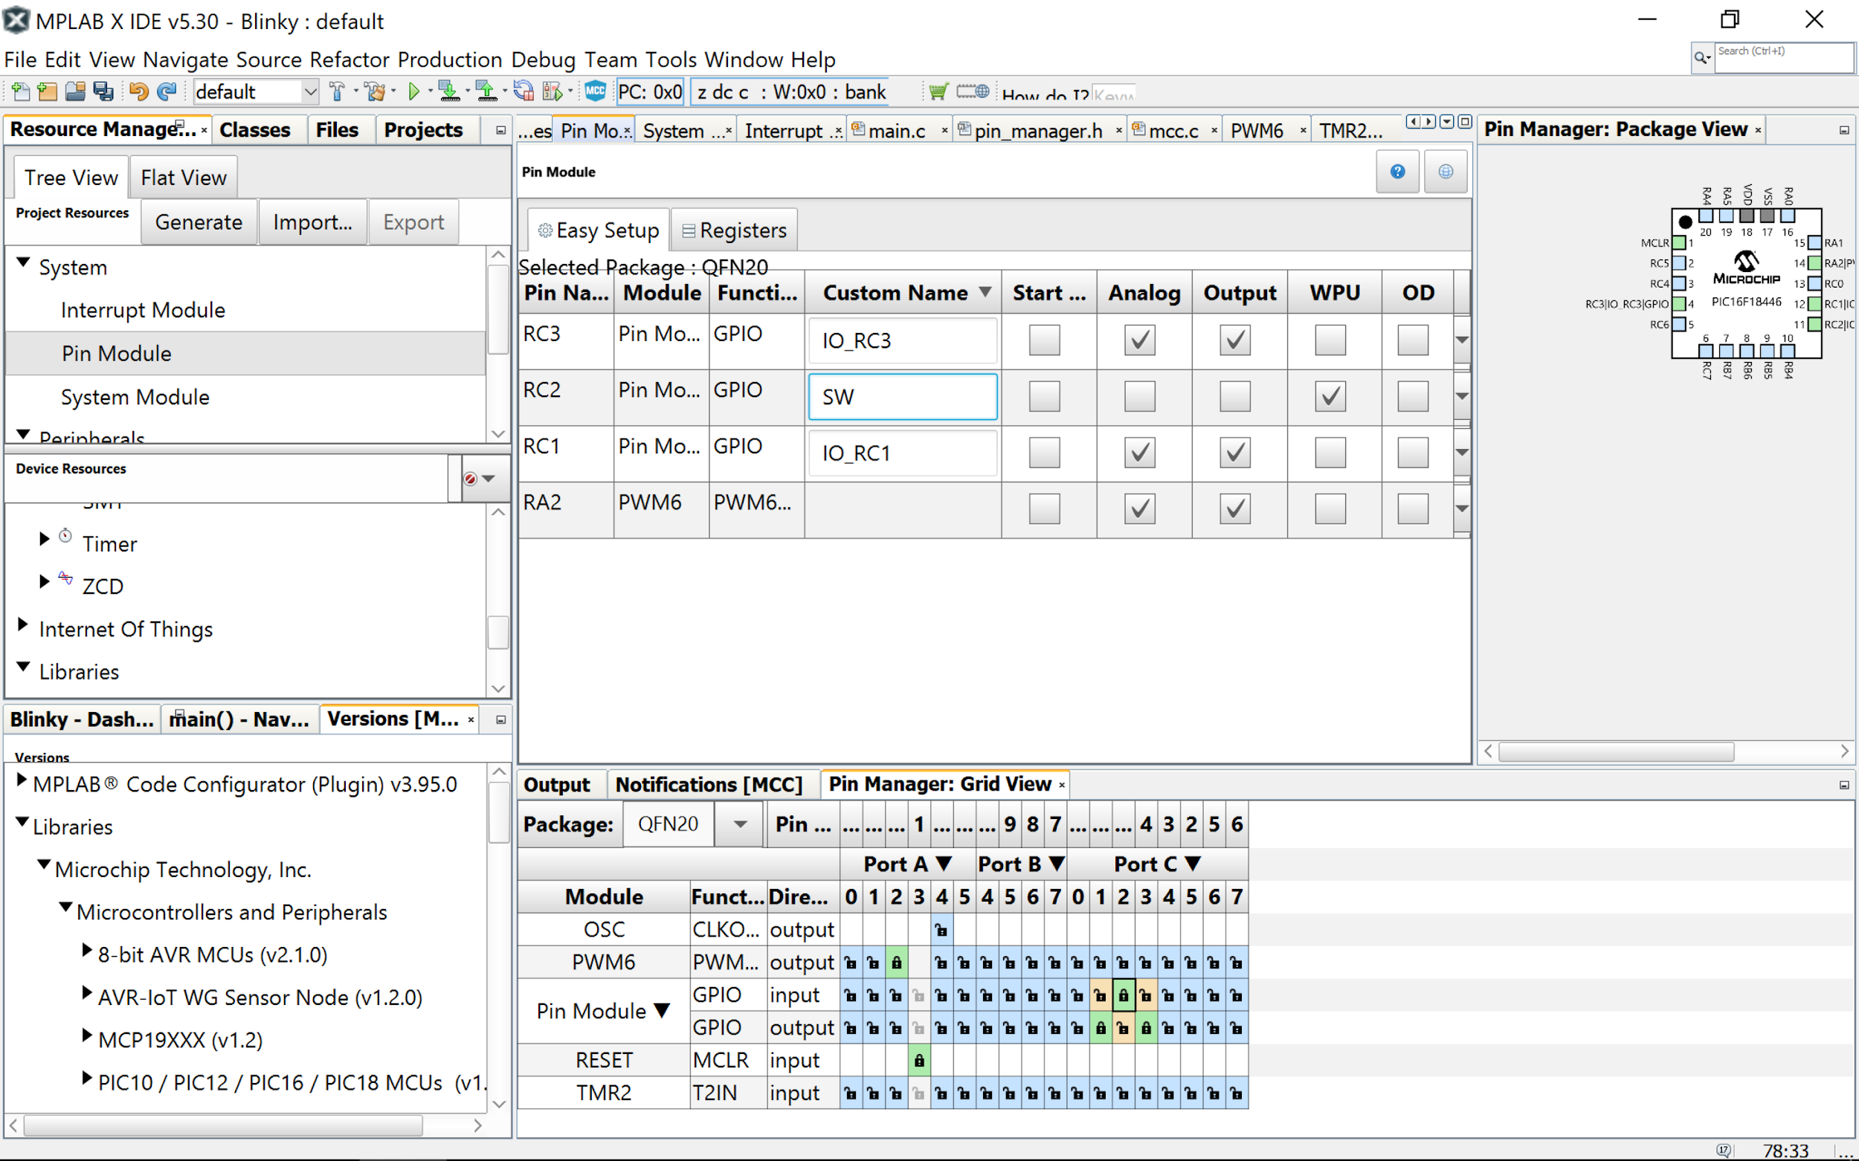The image size is (1859, 1161).
Task: Click the IO_RC1 custom name field
Action: click(903, 453)
